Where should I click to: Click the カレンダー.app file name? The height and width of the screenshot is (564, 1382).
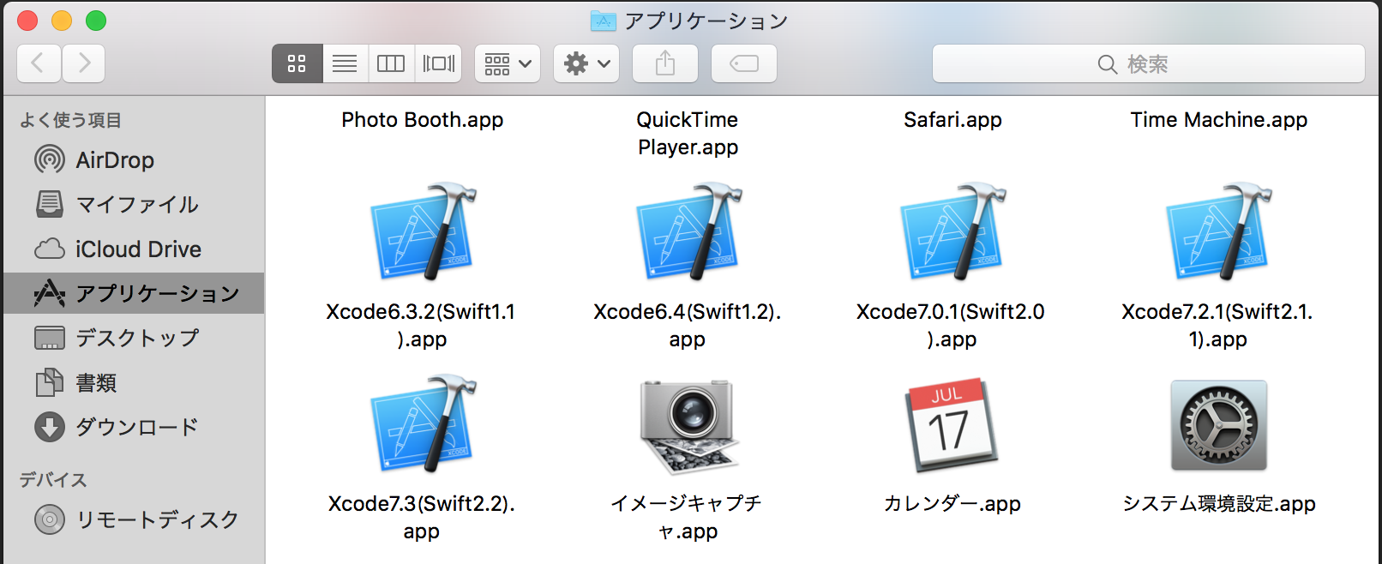tap(952, 504)
